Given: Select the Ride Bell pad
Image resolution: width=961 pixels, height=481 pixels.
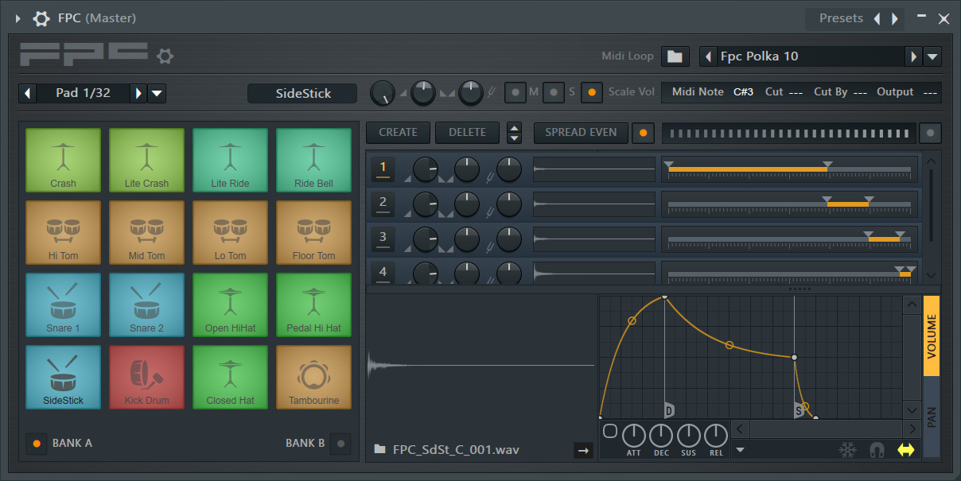Looking at the screenshot, I should [313, 160].
